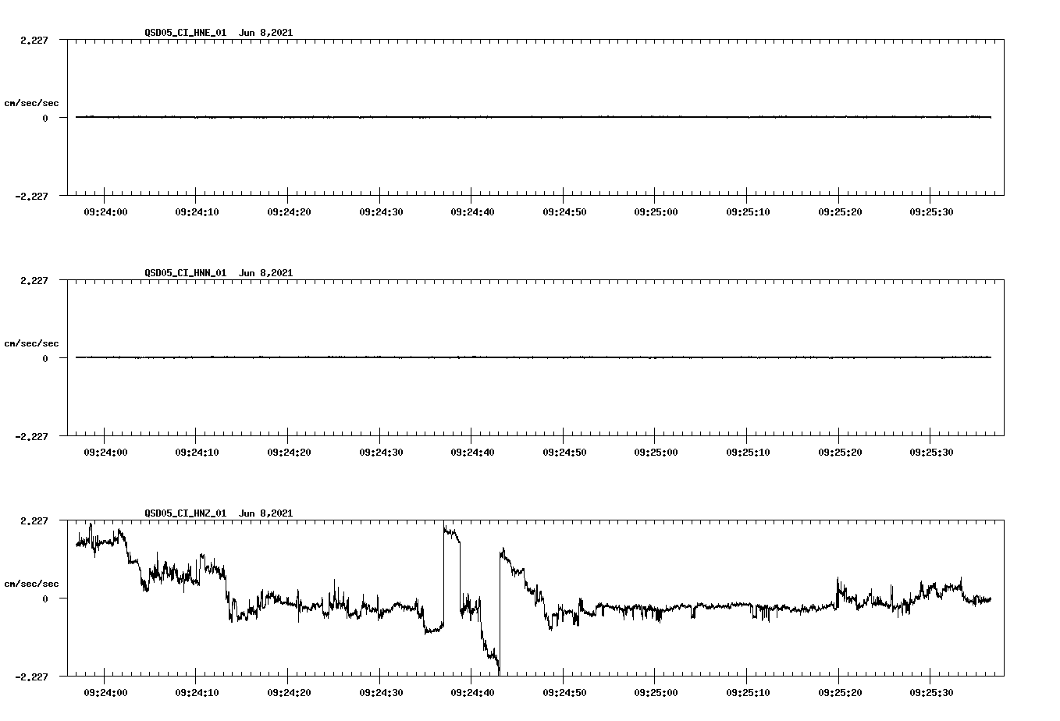
Task: Select 09:25:30 time label under HNN plot
Action: (x=931, y=452)
